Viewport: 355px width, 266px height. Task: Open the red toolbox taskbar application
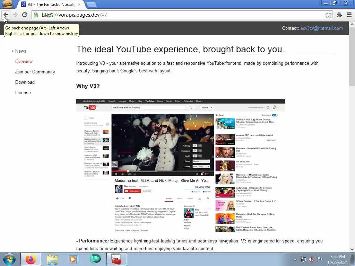(x=116, y=259)
